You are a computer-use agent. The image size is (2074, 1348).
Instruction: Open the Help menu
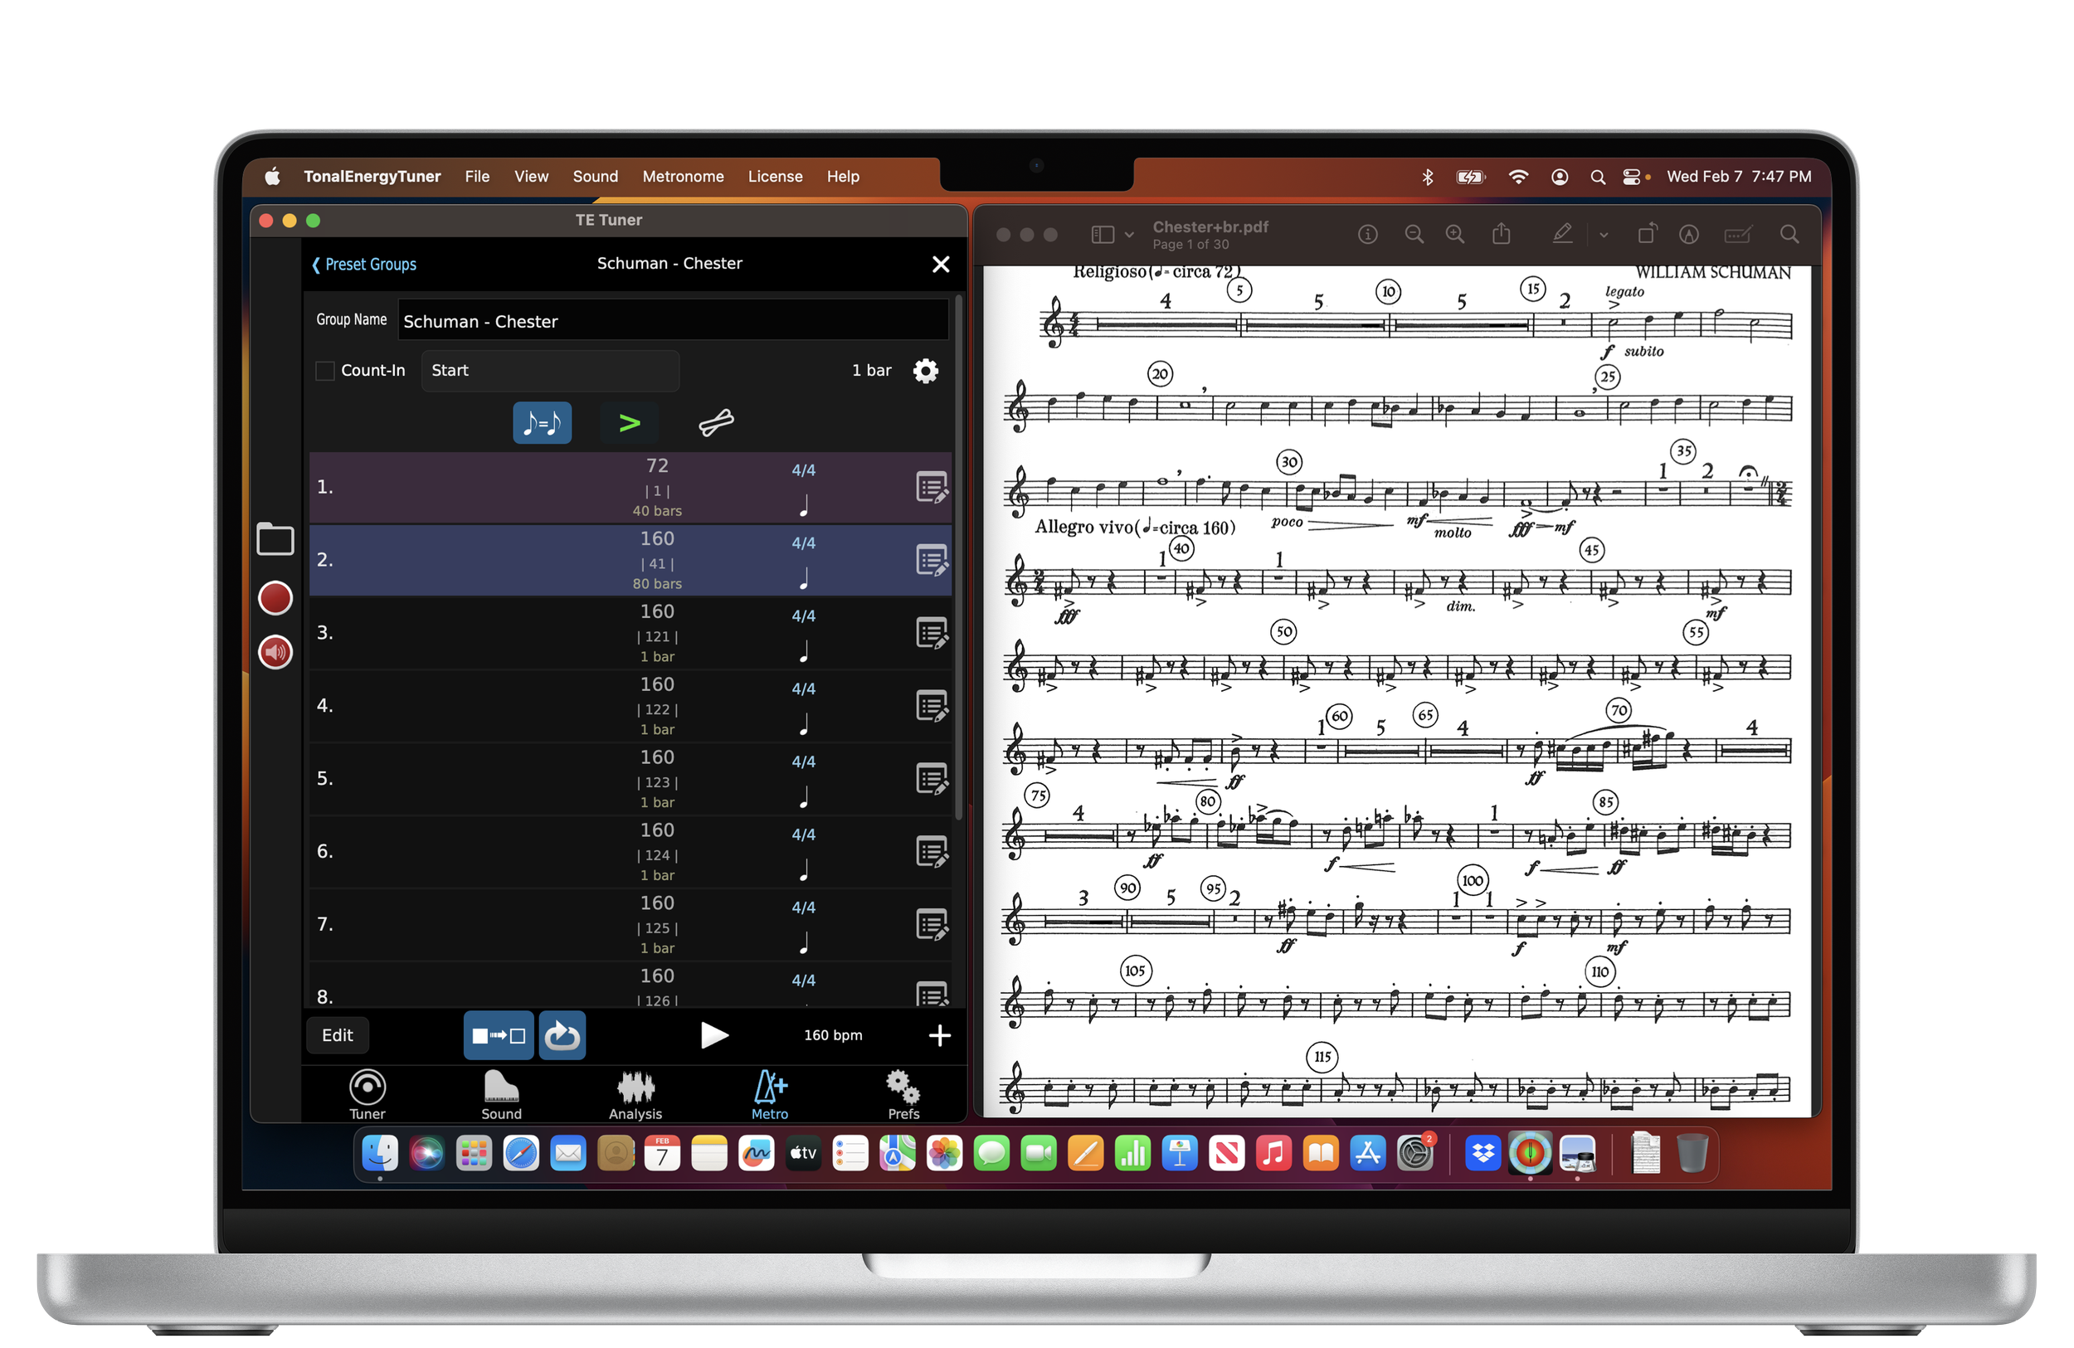(843, 177)
